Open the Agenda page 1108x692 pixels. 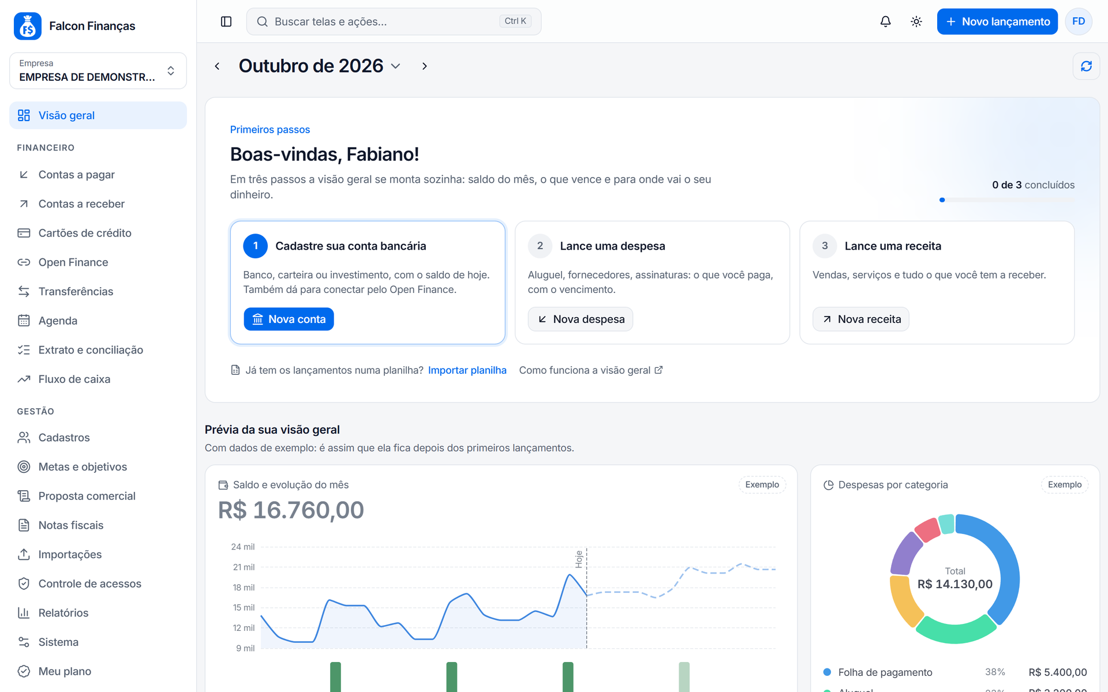click(x=98, y=321)
